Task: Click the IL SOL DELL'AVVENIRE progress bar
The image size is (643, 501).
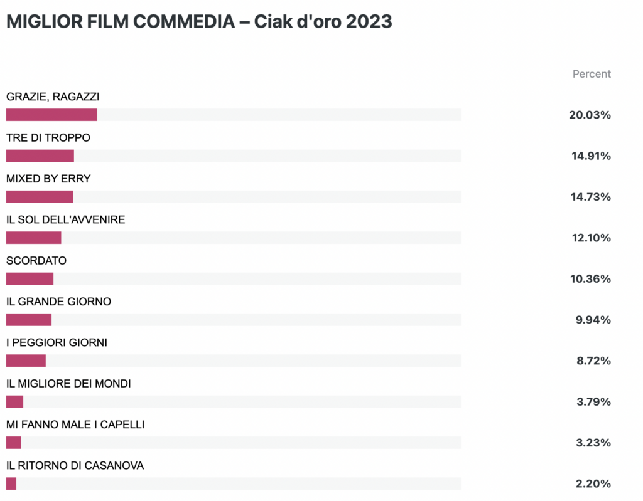Action: coord(234,238)
